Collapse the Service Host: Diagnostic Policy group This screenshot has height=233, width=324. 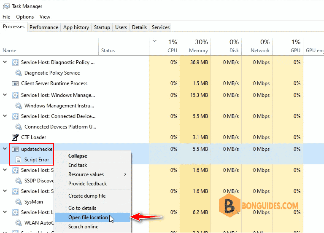(x=5, y=62)
